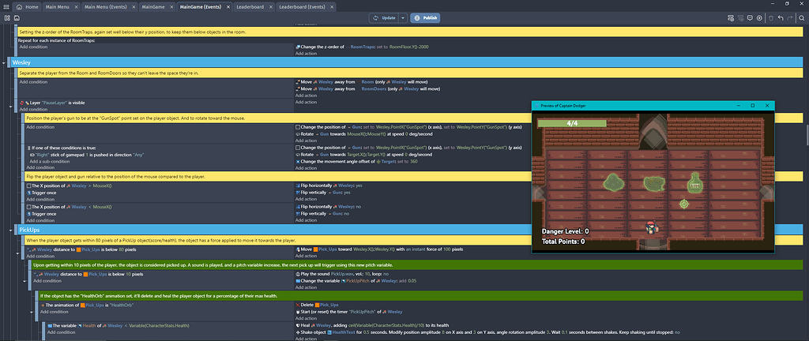809x341 pixels.
Task: Close the Main Menu (Events) tab
Action: pyautogui.click(x=133, y=6)
